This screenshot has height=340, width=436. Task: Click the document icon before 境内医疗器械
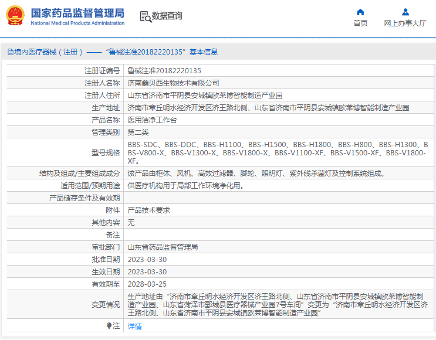click(x=10, y=52)
